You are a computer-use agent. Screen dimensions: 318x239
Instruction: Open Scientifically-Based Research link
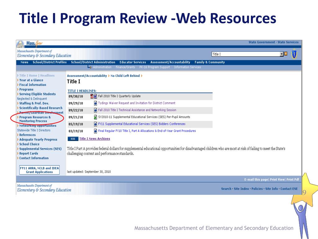41,108
